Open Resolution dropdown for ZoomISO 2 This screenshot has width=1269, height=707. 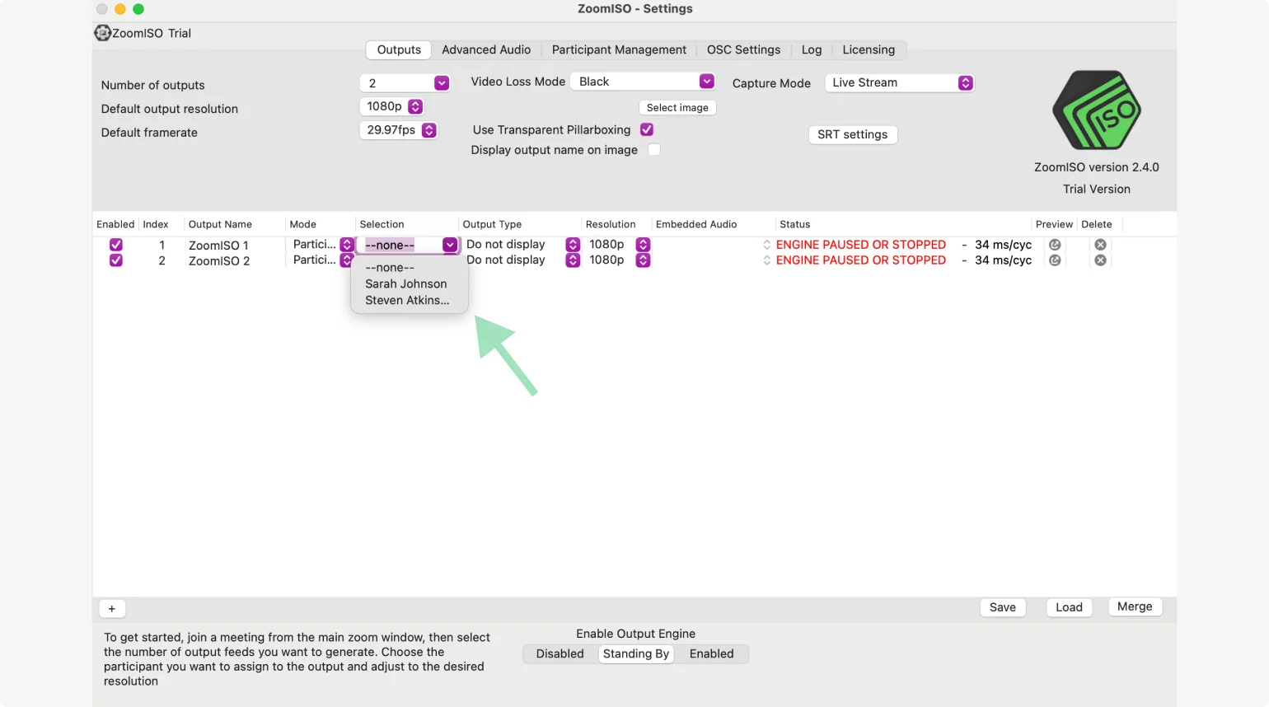pos(620,260)
